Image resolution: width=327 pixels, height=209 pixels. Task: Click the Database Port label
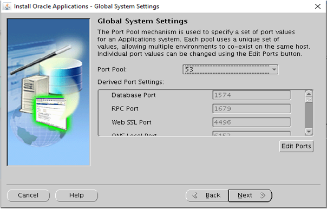click(x=134, y=95)
